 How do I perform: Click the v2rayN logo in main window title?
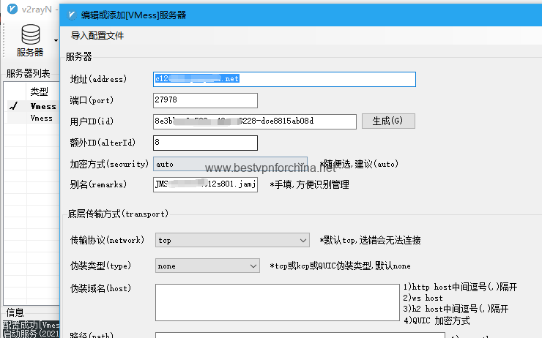(12, 9)
